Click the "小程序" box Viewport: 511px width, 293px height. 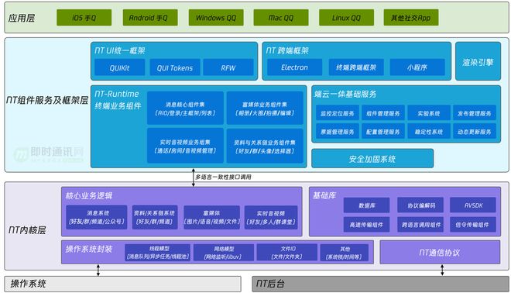[417, 67]
